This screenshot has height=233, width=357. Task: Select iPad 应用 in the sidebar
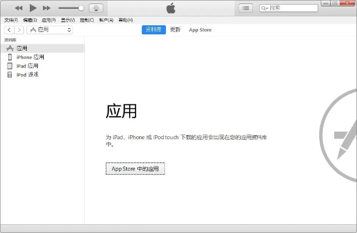pos(42,66)
